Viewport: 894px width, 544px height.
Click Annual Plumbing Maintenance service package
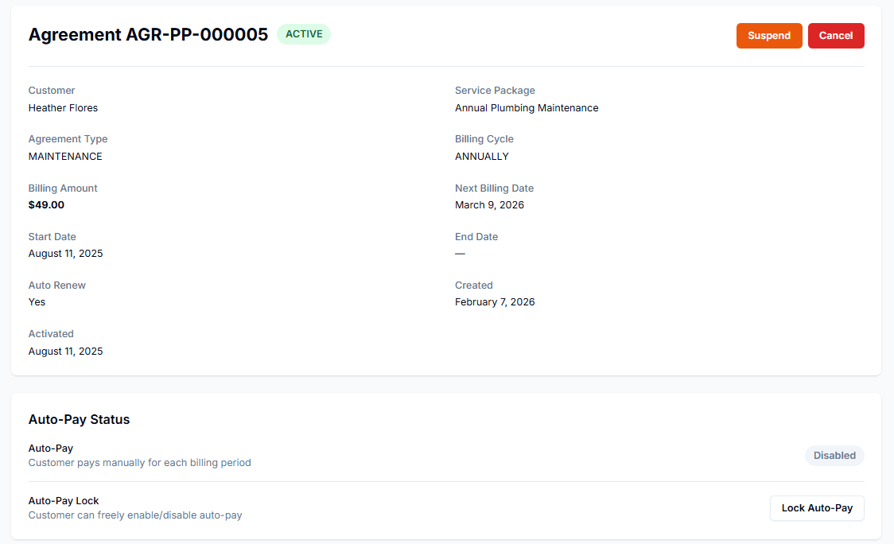(x=527, y=108)
